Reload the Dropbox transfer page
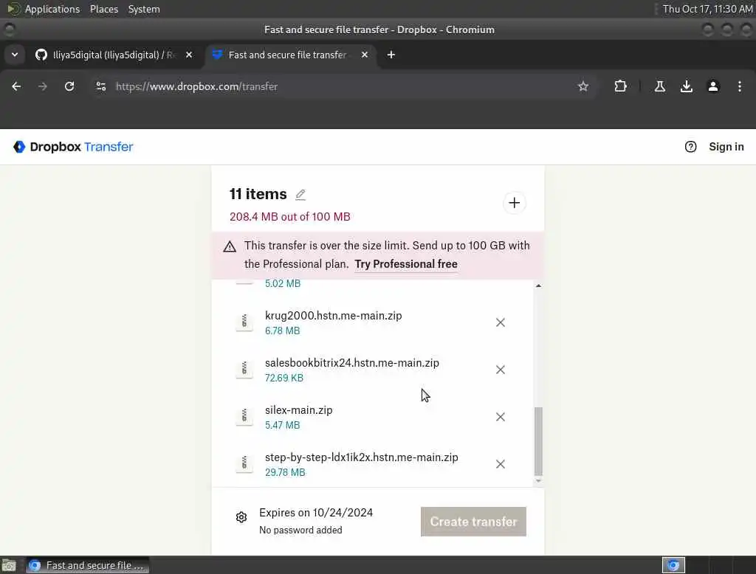756x574 pixels. [69, 86]
